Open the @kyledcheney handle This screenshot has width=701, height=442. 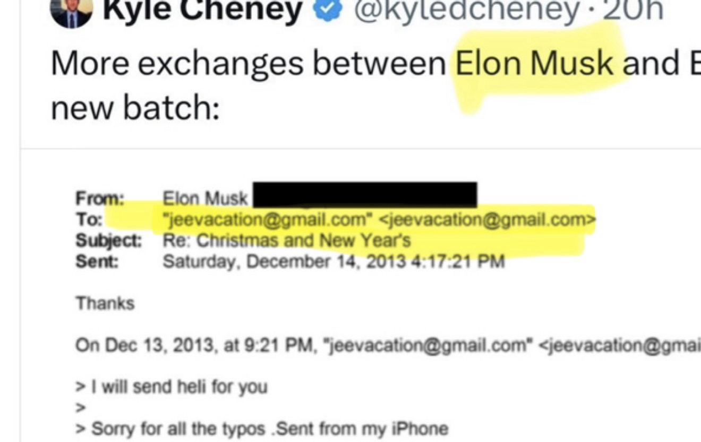point(466,10)
